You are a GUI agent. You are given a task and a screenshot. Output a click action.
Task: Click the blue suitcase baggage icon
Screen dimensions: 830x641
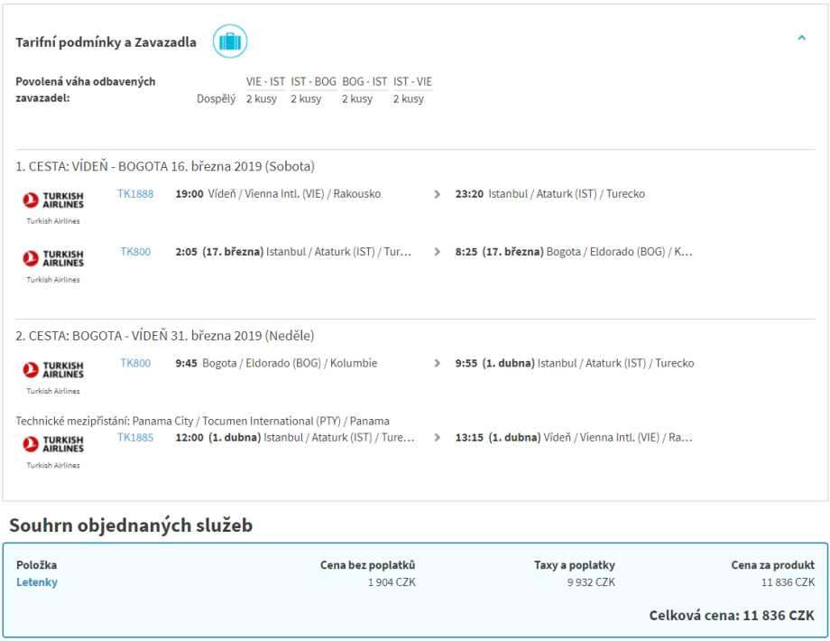230,42
